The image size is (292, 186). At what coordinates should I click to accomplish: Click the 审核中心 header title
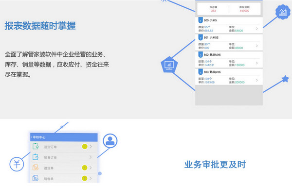click(39, 137)
